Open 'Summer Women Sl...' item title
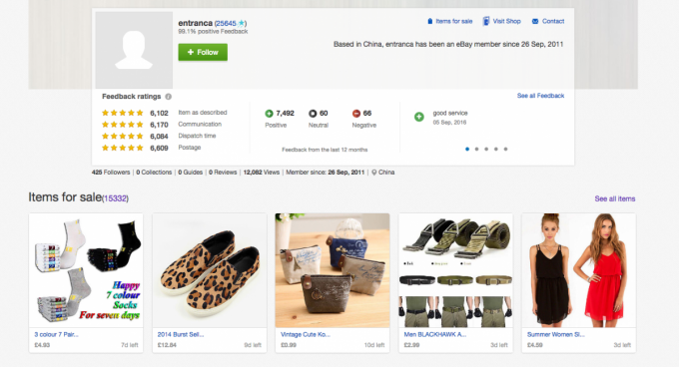Image resolution: width=679 pixels, height=367 pixels. click(x=555, y=334)
